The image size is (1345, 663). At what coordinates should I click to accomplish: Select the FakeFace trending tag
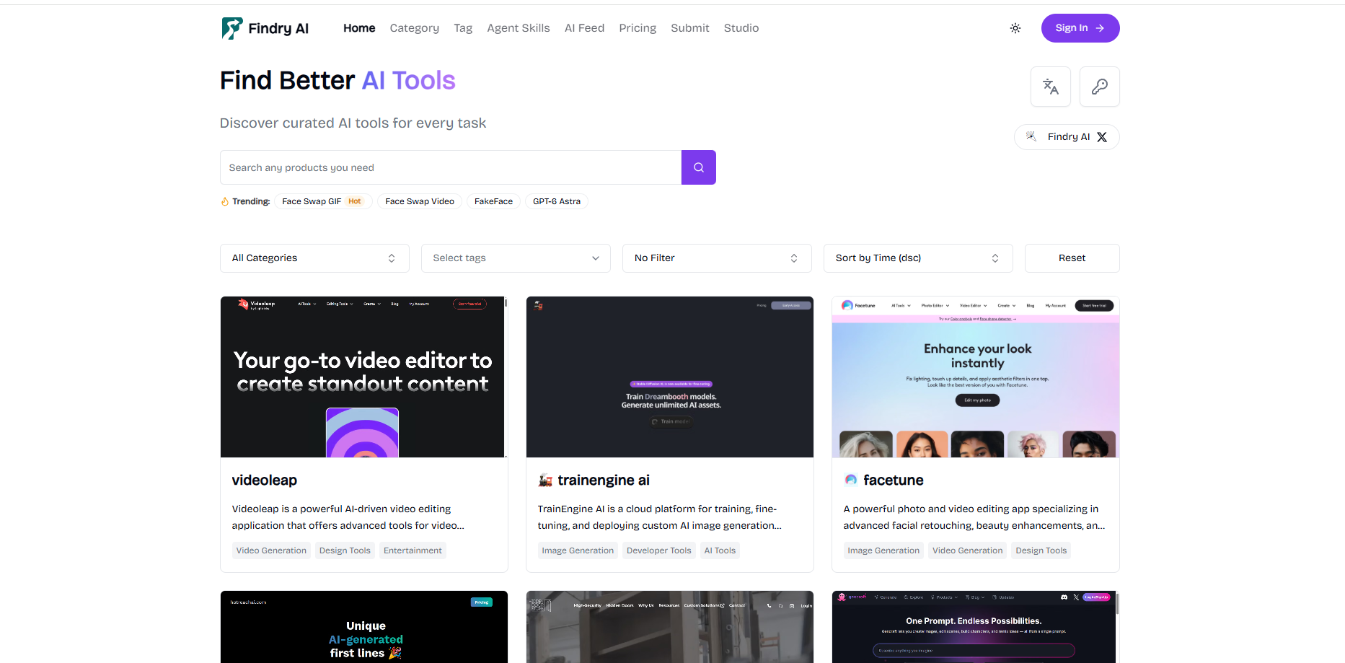tap(494, 201)
